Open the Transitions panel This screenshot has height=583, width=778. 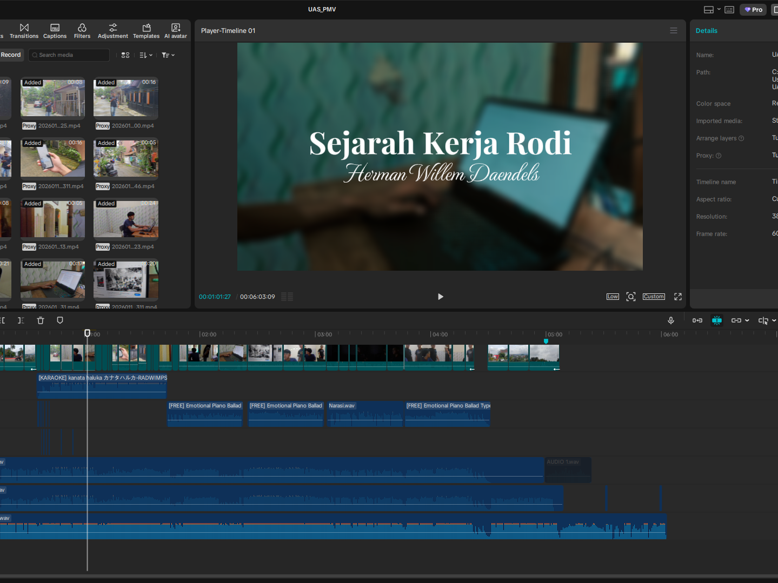pyautogui.click(x=24, y=31)
